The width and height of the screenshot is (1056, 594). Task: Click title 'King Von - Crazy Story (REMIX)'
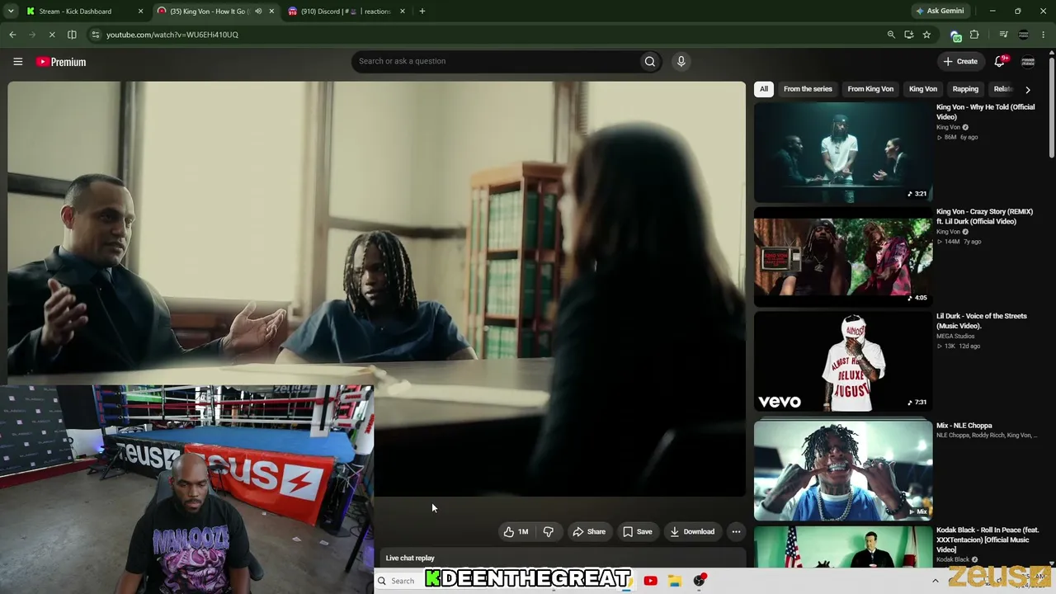pos(984,216)
